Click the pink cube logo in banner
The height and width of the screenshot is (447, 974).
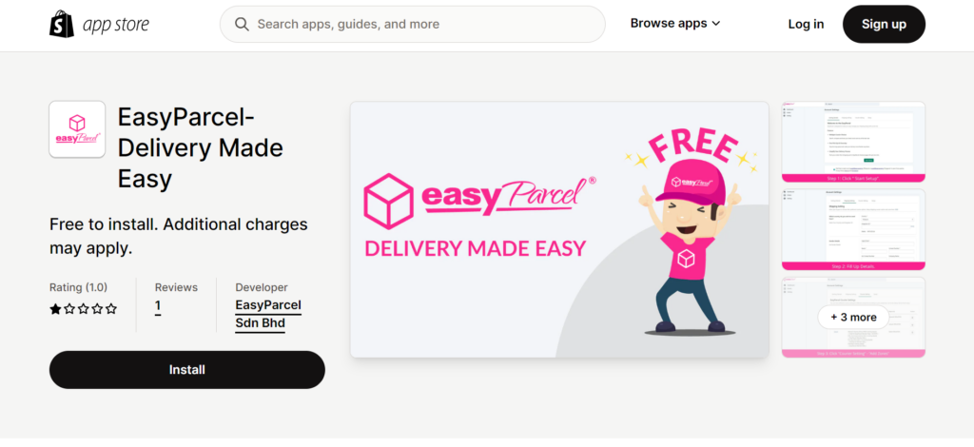tap(389, 202)
